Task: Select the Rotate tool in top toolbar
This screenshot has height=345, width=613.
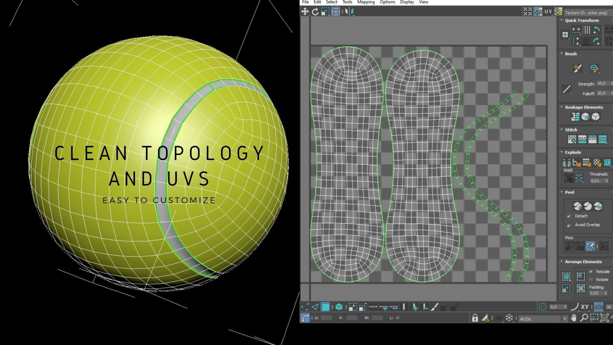Action: [315, 12]
